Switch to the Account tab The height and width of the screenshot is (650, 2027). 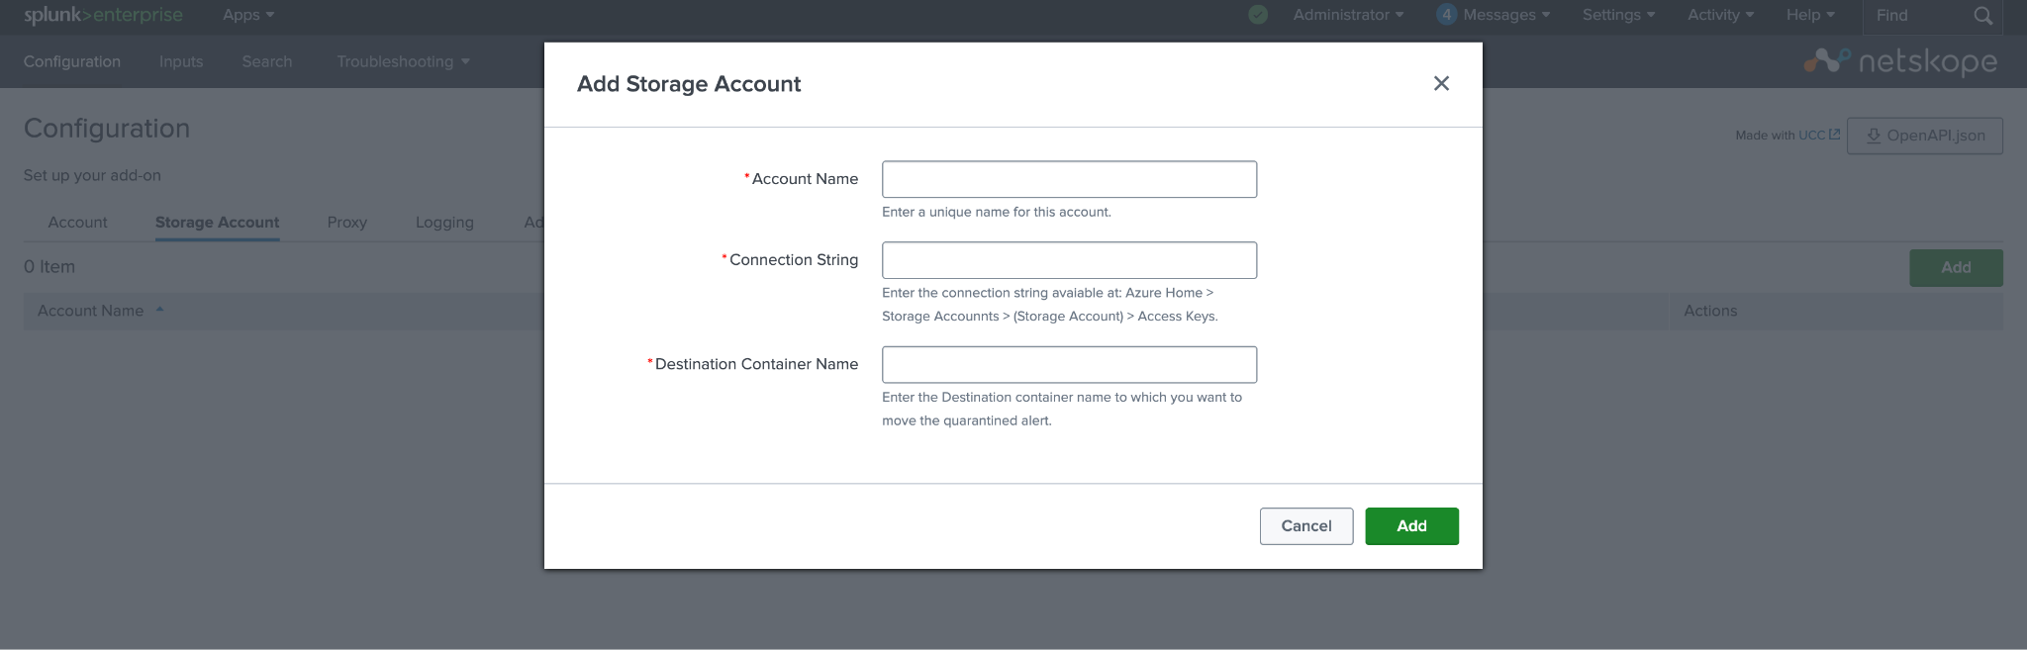click(77, 223)
